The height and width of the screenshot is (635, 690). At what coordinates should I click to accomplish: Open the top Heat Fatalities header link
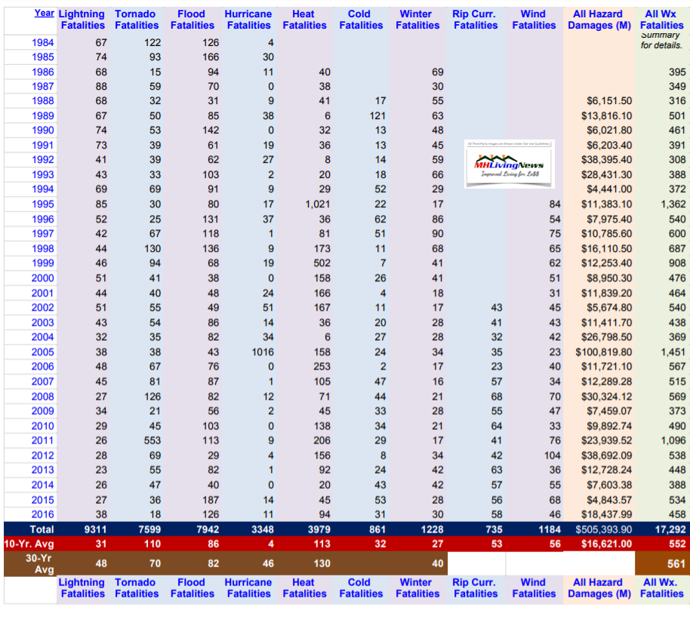[x=304, y=20]
